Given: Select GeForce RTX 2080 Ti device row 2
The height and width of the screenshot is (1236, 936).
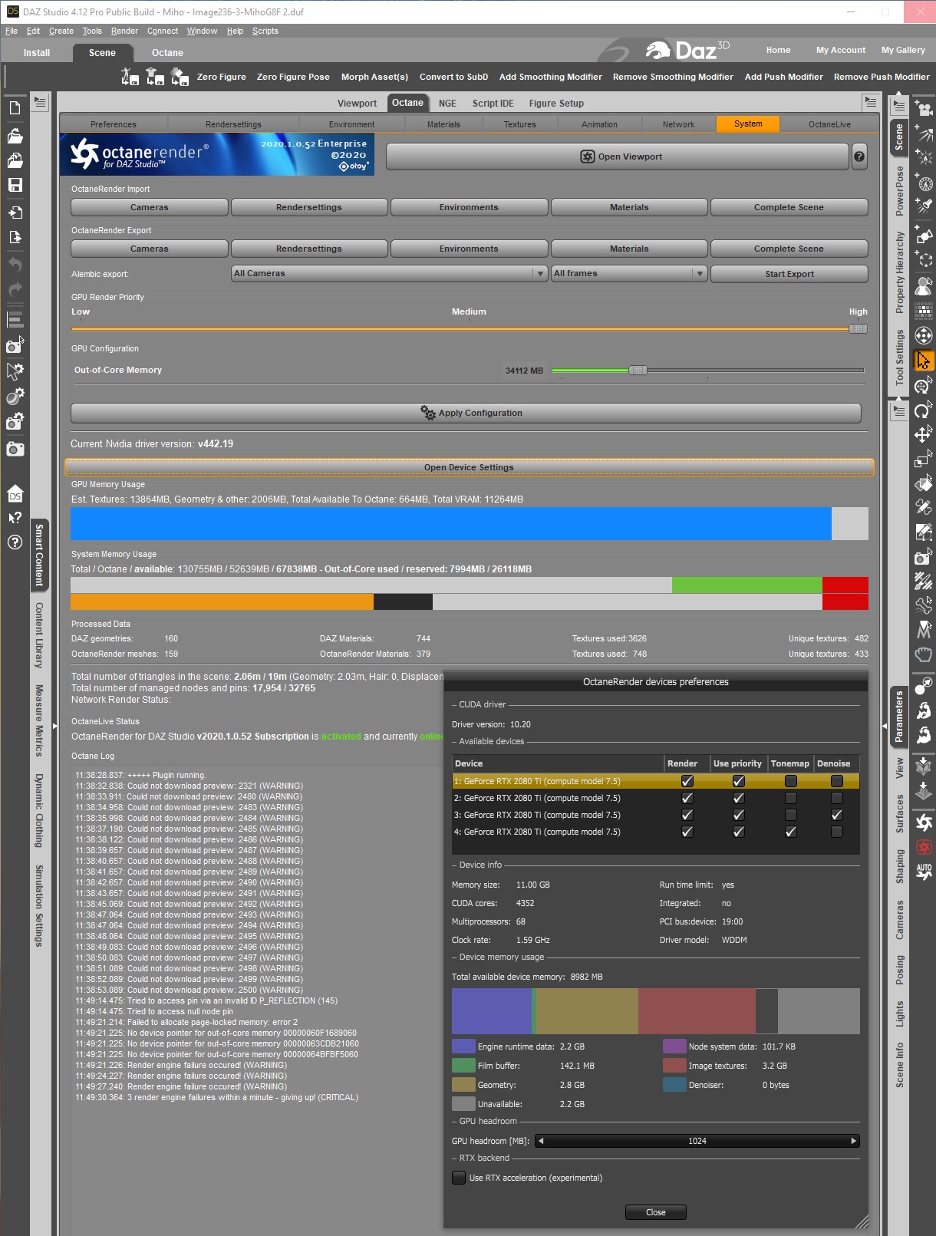Looking at the screenshot, I should click(656, 798).
